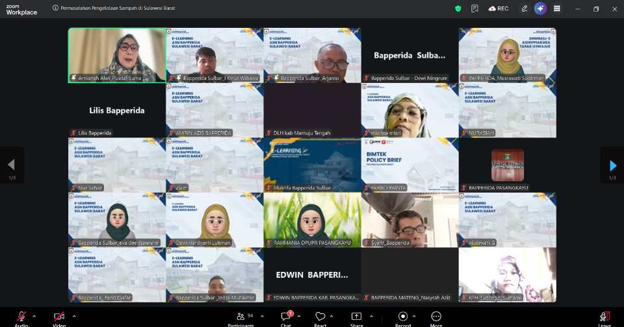
Task: Expand audio options arrow next to Audio
Action: [34, 316]
